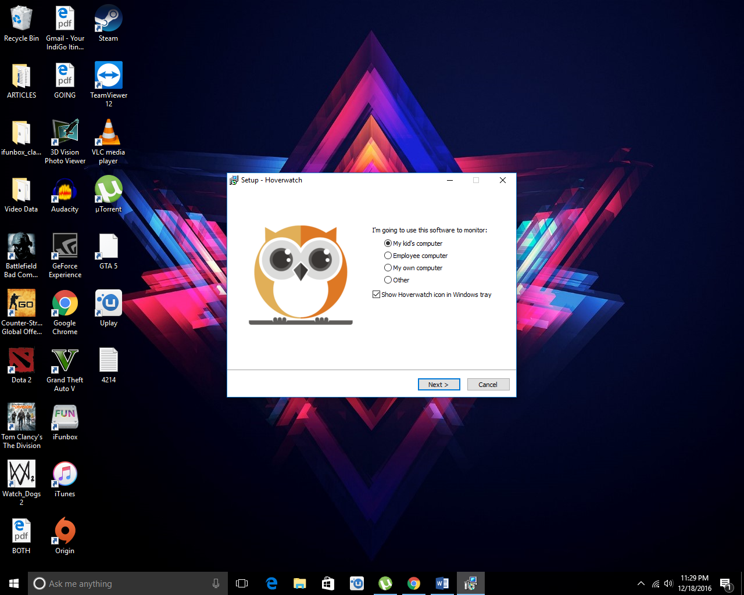Viewport: 744px width, 595px height.
Task: Select the GTA 5 file icon
Action: point(109,252)
